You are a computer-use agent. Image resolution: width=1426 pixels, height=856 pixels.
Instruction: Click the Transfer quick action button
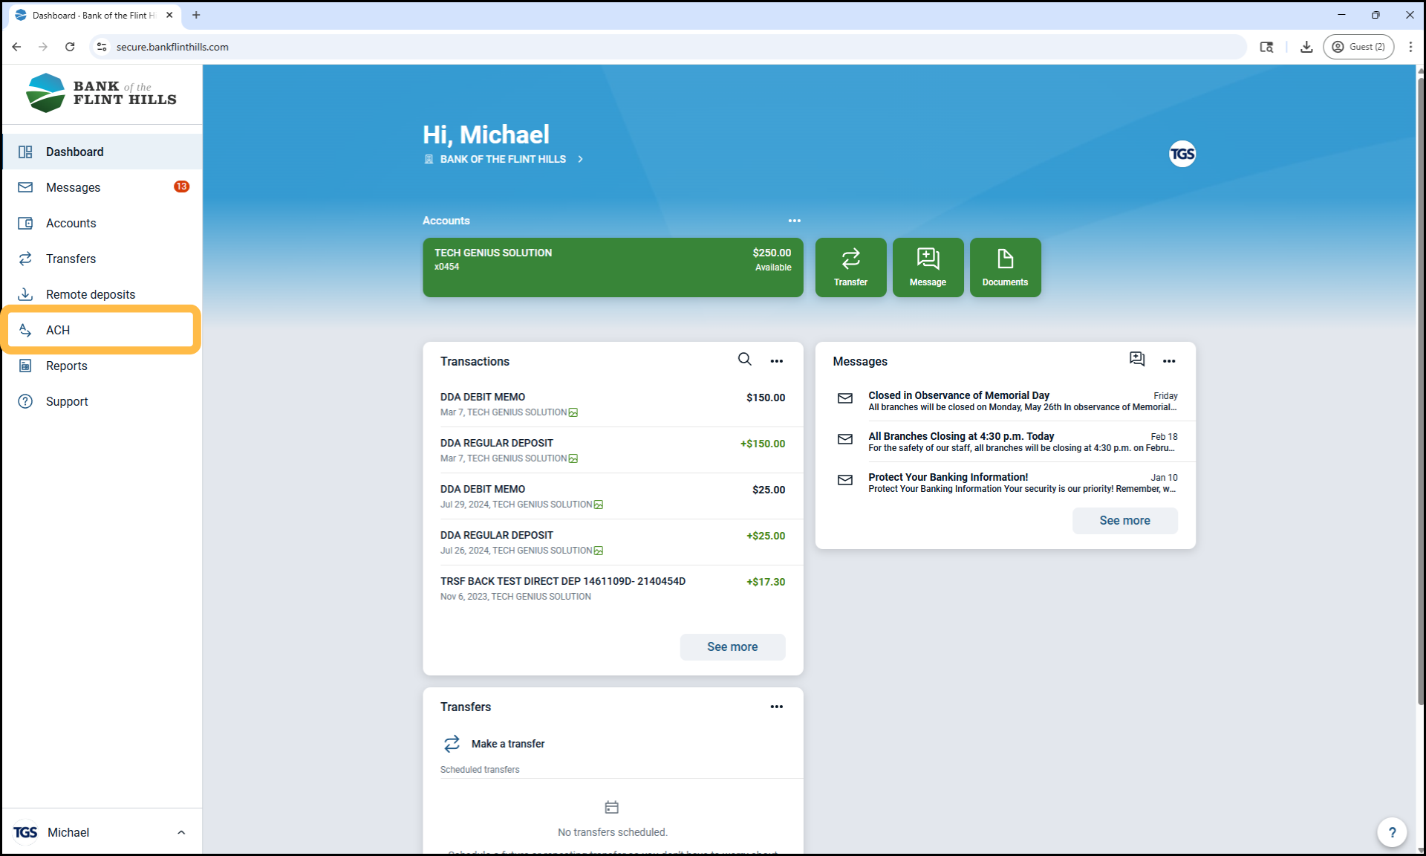click(850, 267)
